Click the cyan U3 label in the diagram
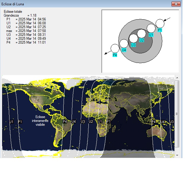Viewport: 186px width, 175px height. pyautogui.click(x=133, y=45)
